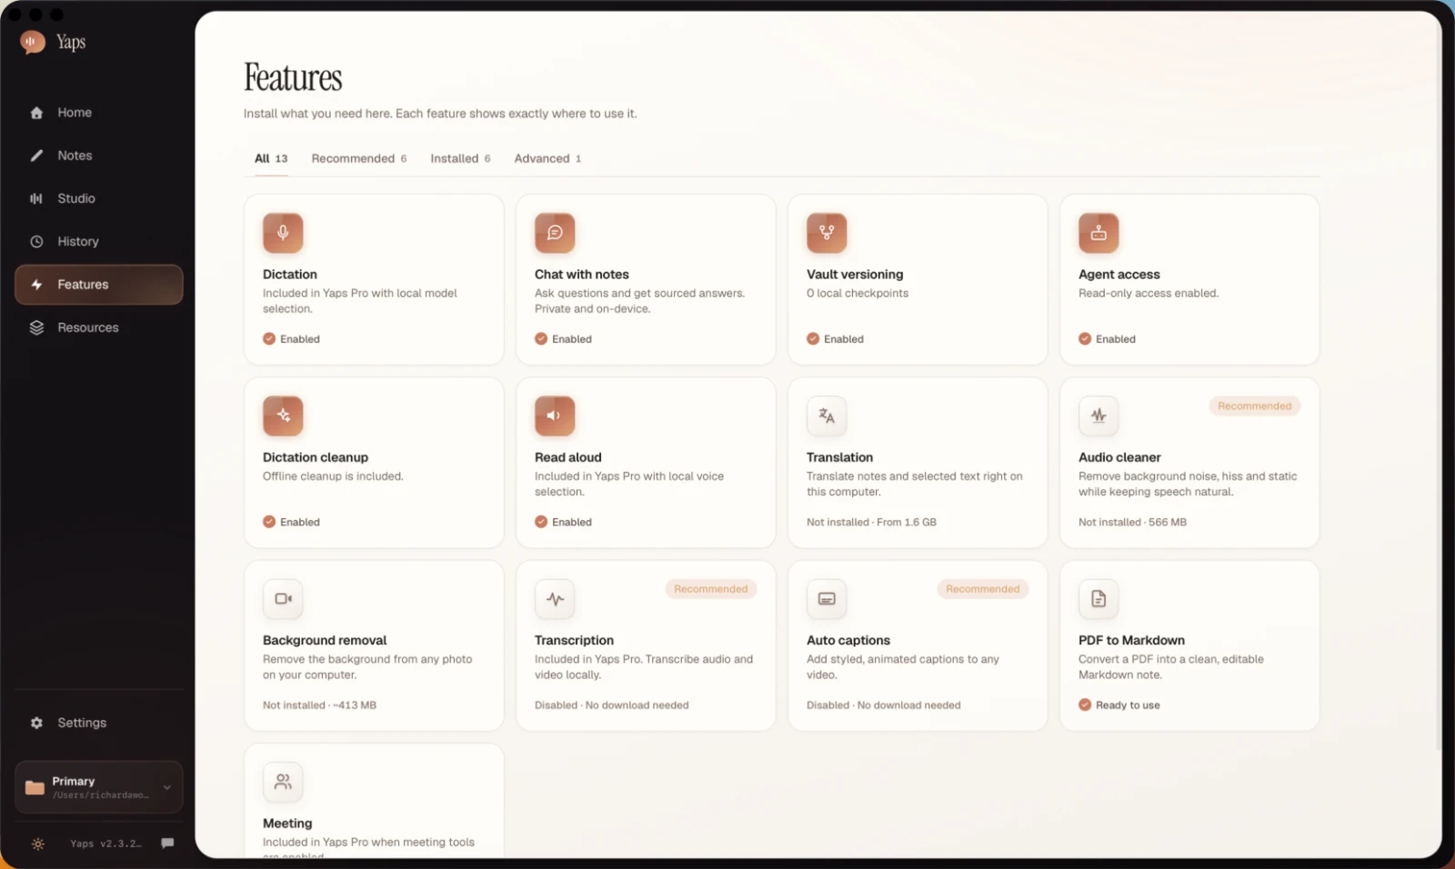Click the 'Enabled' status under Agent access
Screen dimensions: 1455x869
[1108, 339]
